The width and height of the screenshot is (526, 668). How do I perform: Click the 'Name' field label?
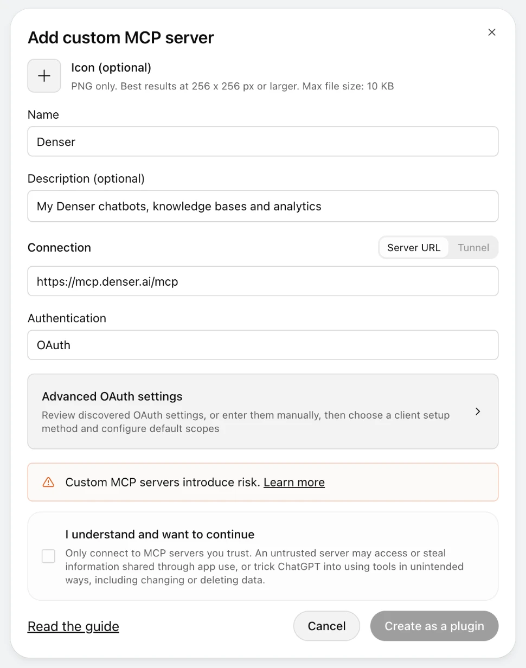[x=43, y=115]
